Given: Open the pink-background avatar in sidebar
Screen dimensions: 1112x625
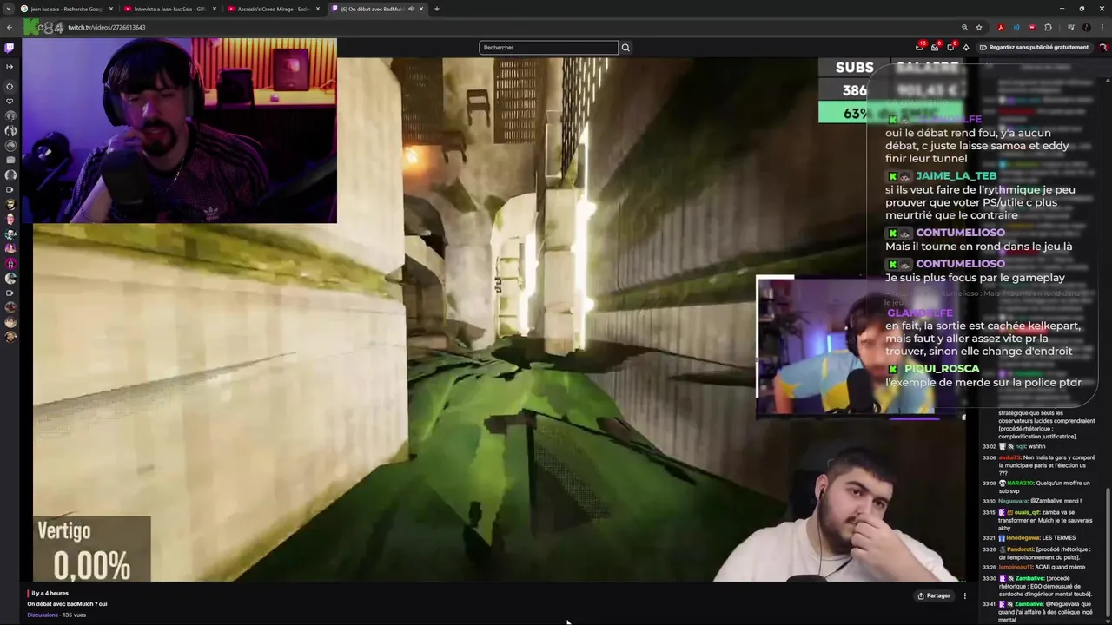Looking at the screenshot, I should coord(10,263).
